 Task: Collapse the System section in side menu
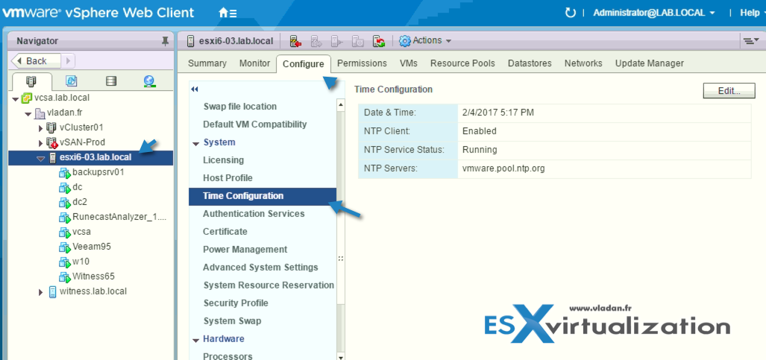pyautogui.click(x=196, y=144)
